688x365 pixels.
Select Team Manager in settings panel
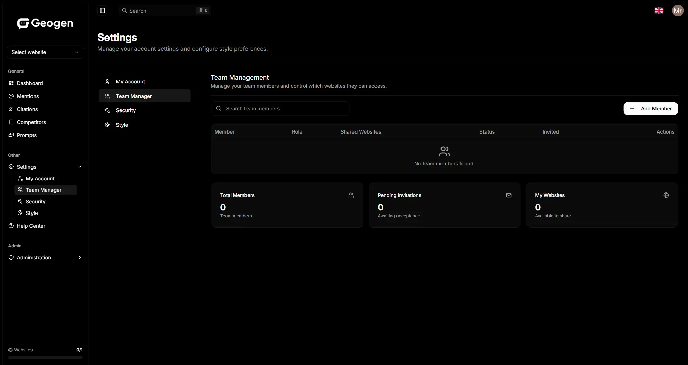tap(145, 96)
